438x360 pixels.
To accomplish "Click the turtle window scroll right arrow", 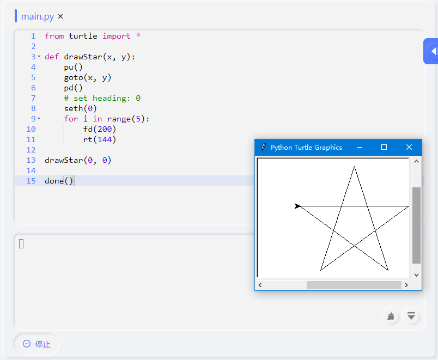I will pyautogui.click(x=406, y=285).
